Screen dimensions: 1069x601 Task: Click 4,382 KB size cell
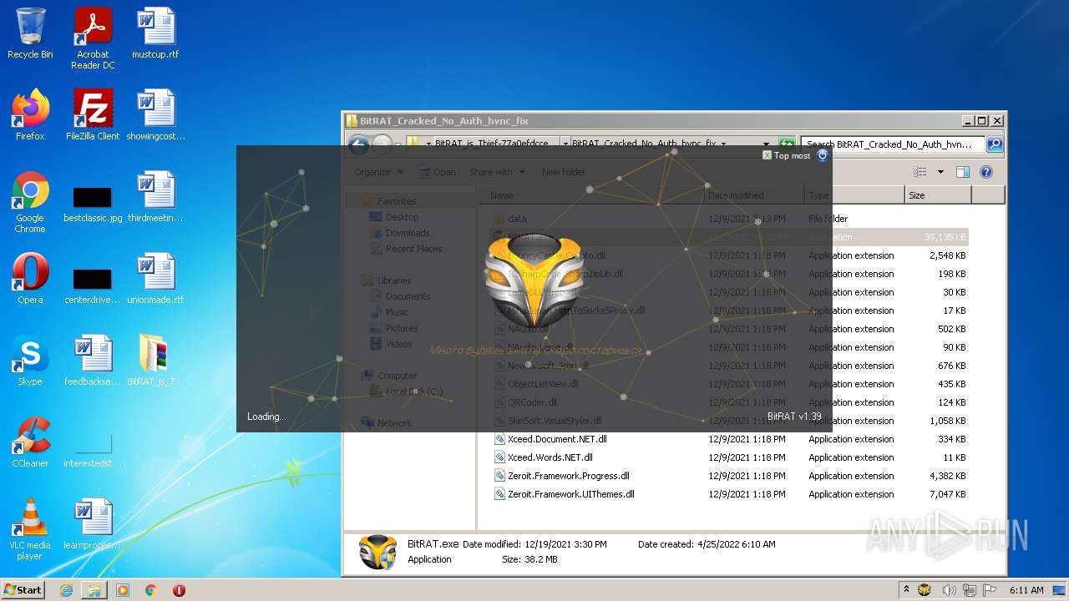[947, 476]
